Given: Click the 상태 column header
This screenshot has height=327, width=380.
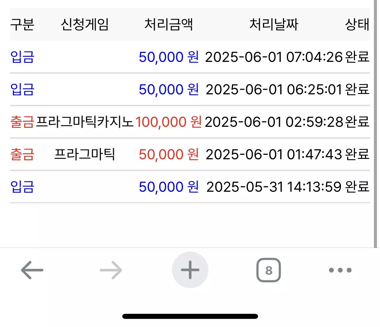Looking at the screenshot, I should pyautogui.click(x=357, y=24).
